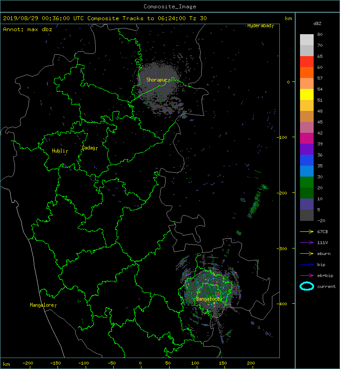The image size is (340, 369).
Task: Select the dark gray -20 to 5 dBZ band
Action: [x=307, y=215]
